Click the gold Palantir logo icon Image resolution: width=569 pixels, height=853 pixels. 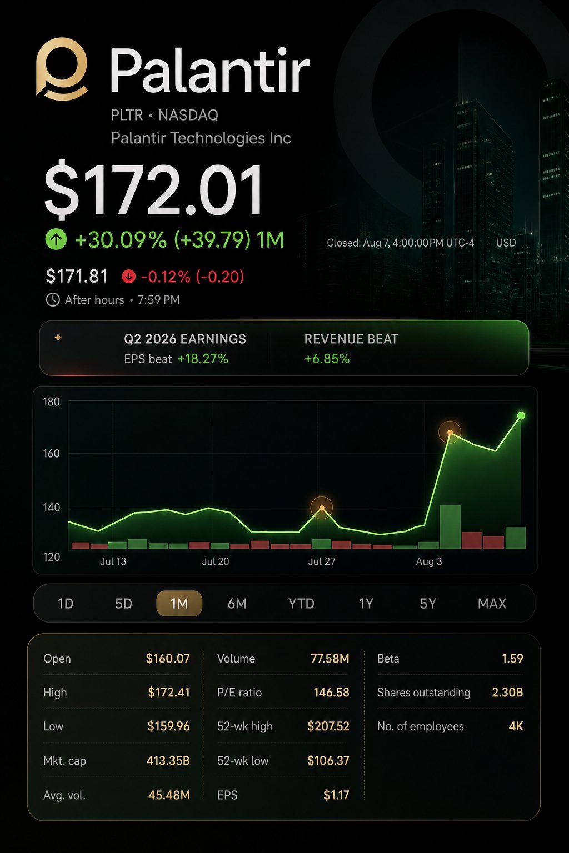click(x=62, y=69)
